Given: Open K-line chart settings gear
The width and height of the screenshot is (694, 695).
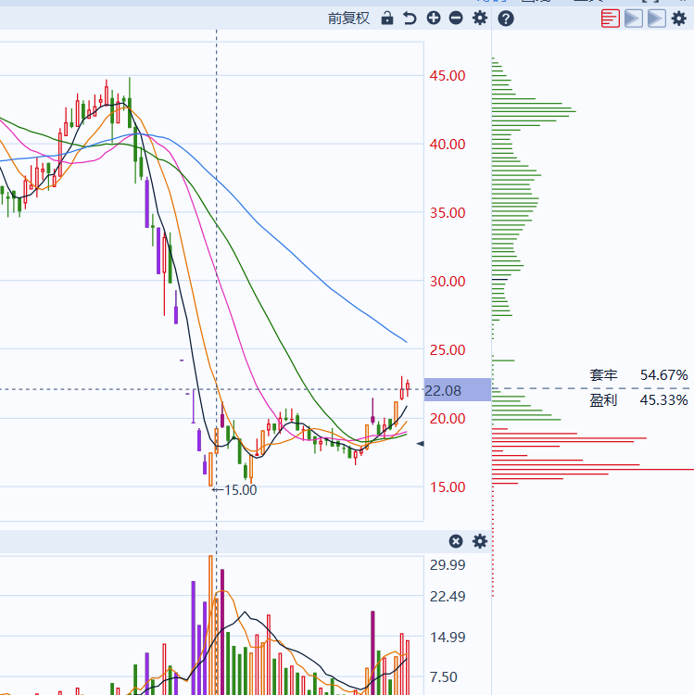Looking at the screenshot, I should (x=480, y=19).
